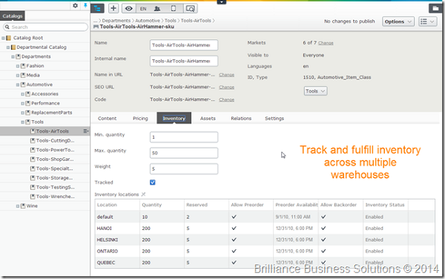Open the Tools-AirTools context menu icon
The image size is (445, 279).
pos(85,131)
